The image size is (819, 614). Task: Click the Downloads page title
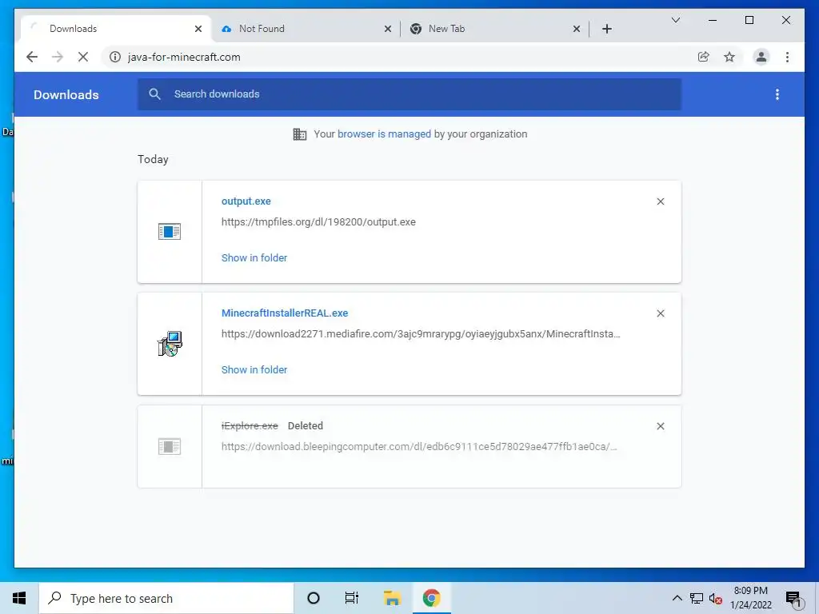pyautogui.click(x=66, y=94)
